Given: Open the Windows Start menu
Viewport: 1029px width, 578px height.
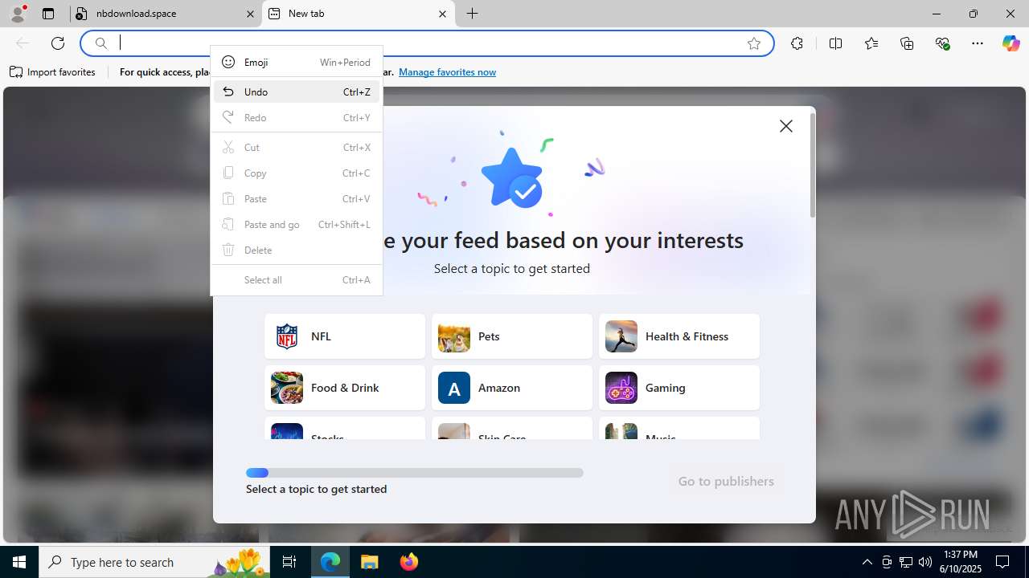Looking at the screenshot, I should pos(19,562).
